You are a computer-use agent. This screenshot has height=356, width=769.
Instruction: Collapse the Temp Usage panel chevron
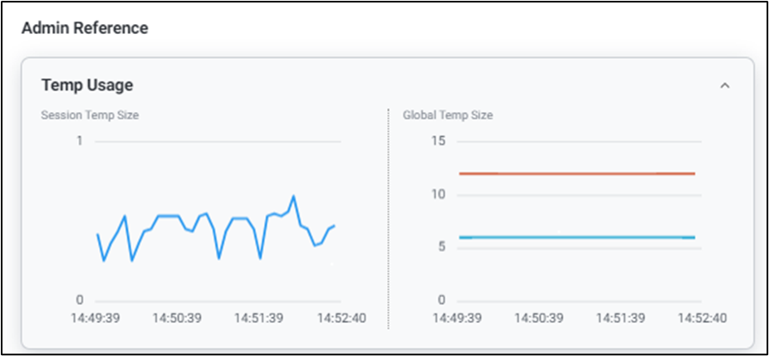point(724,85)
